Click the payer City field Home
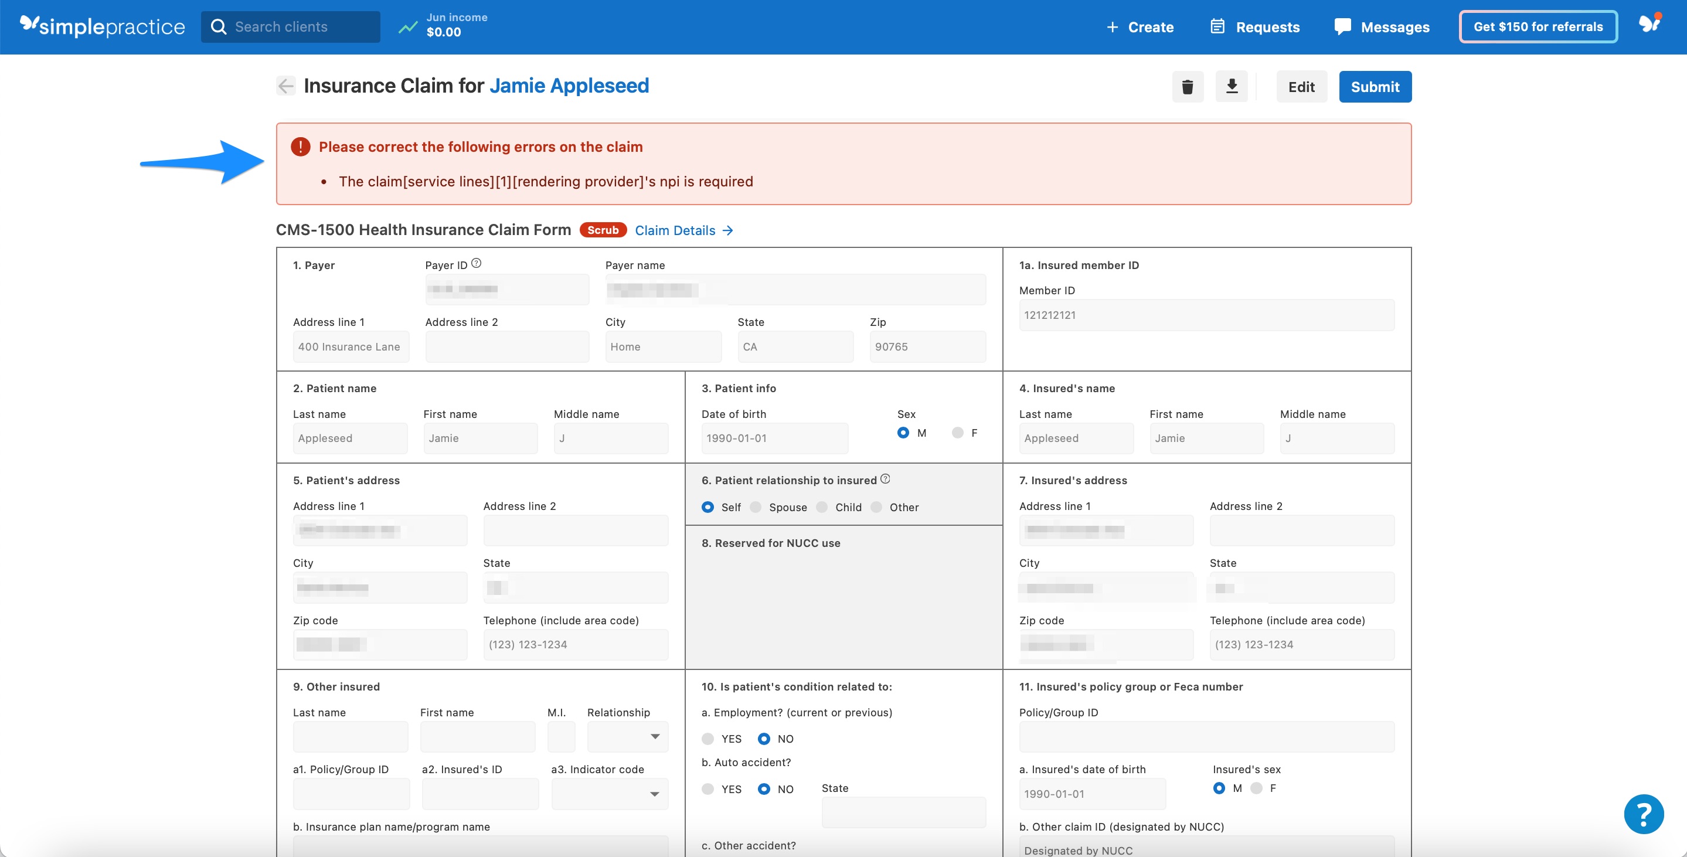1687x857 pixels. pyautogui.click(x=663, y=346)
